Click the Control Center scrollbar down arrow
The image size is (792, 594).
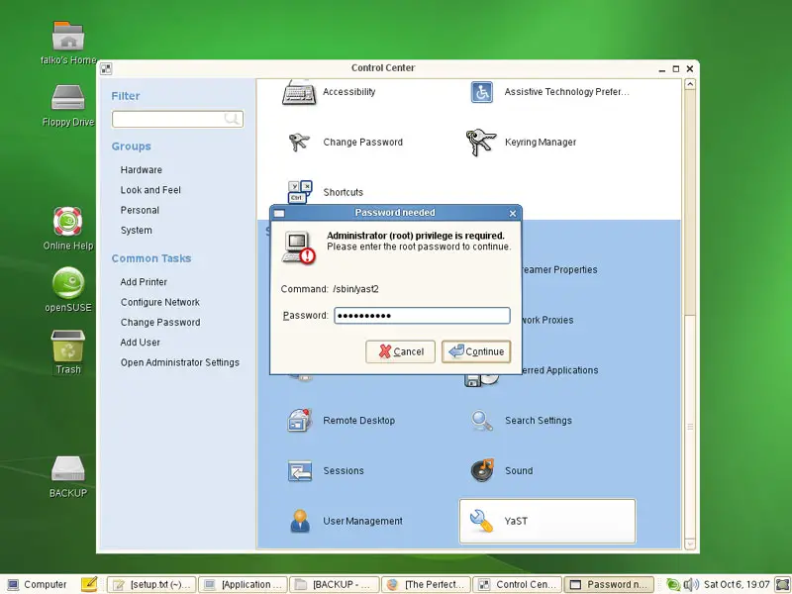click(x=690, y=544)
